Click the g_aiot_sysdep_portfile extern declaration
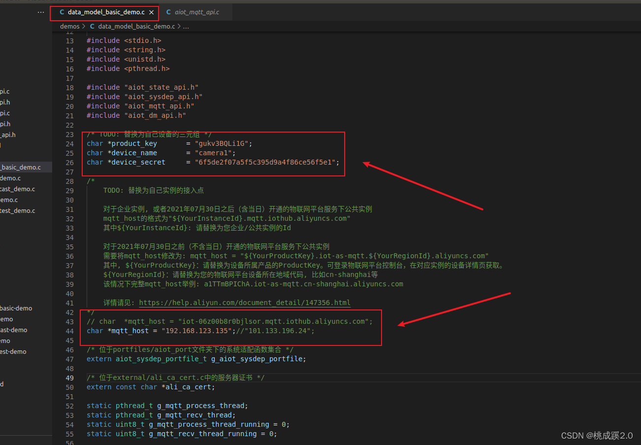Image resolution: width=641 pixels, height=445 pixels. [196, 359]
